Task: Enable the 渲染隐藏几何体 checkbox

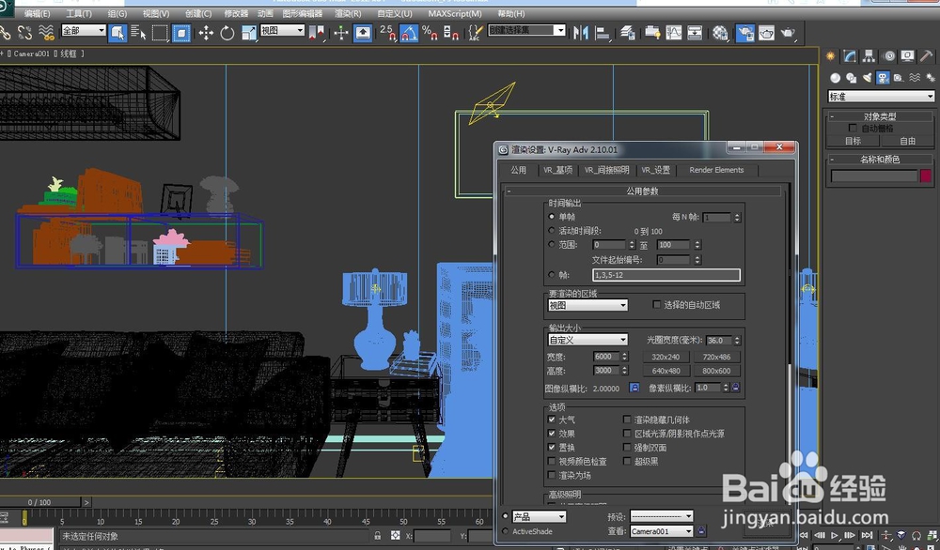Action: tap(626, 419)
